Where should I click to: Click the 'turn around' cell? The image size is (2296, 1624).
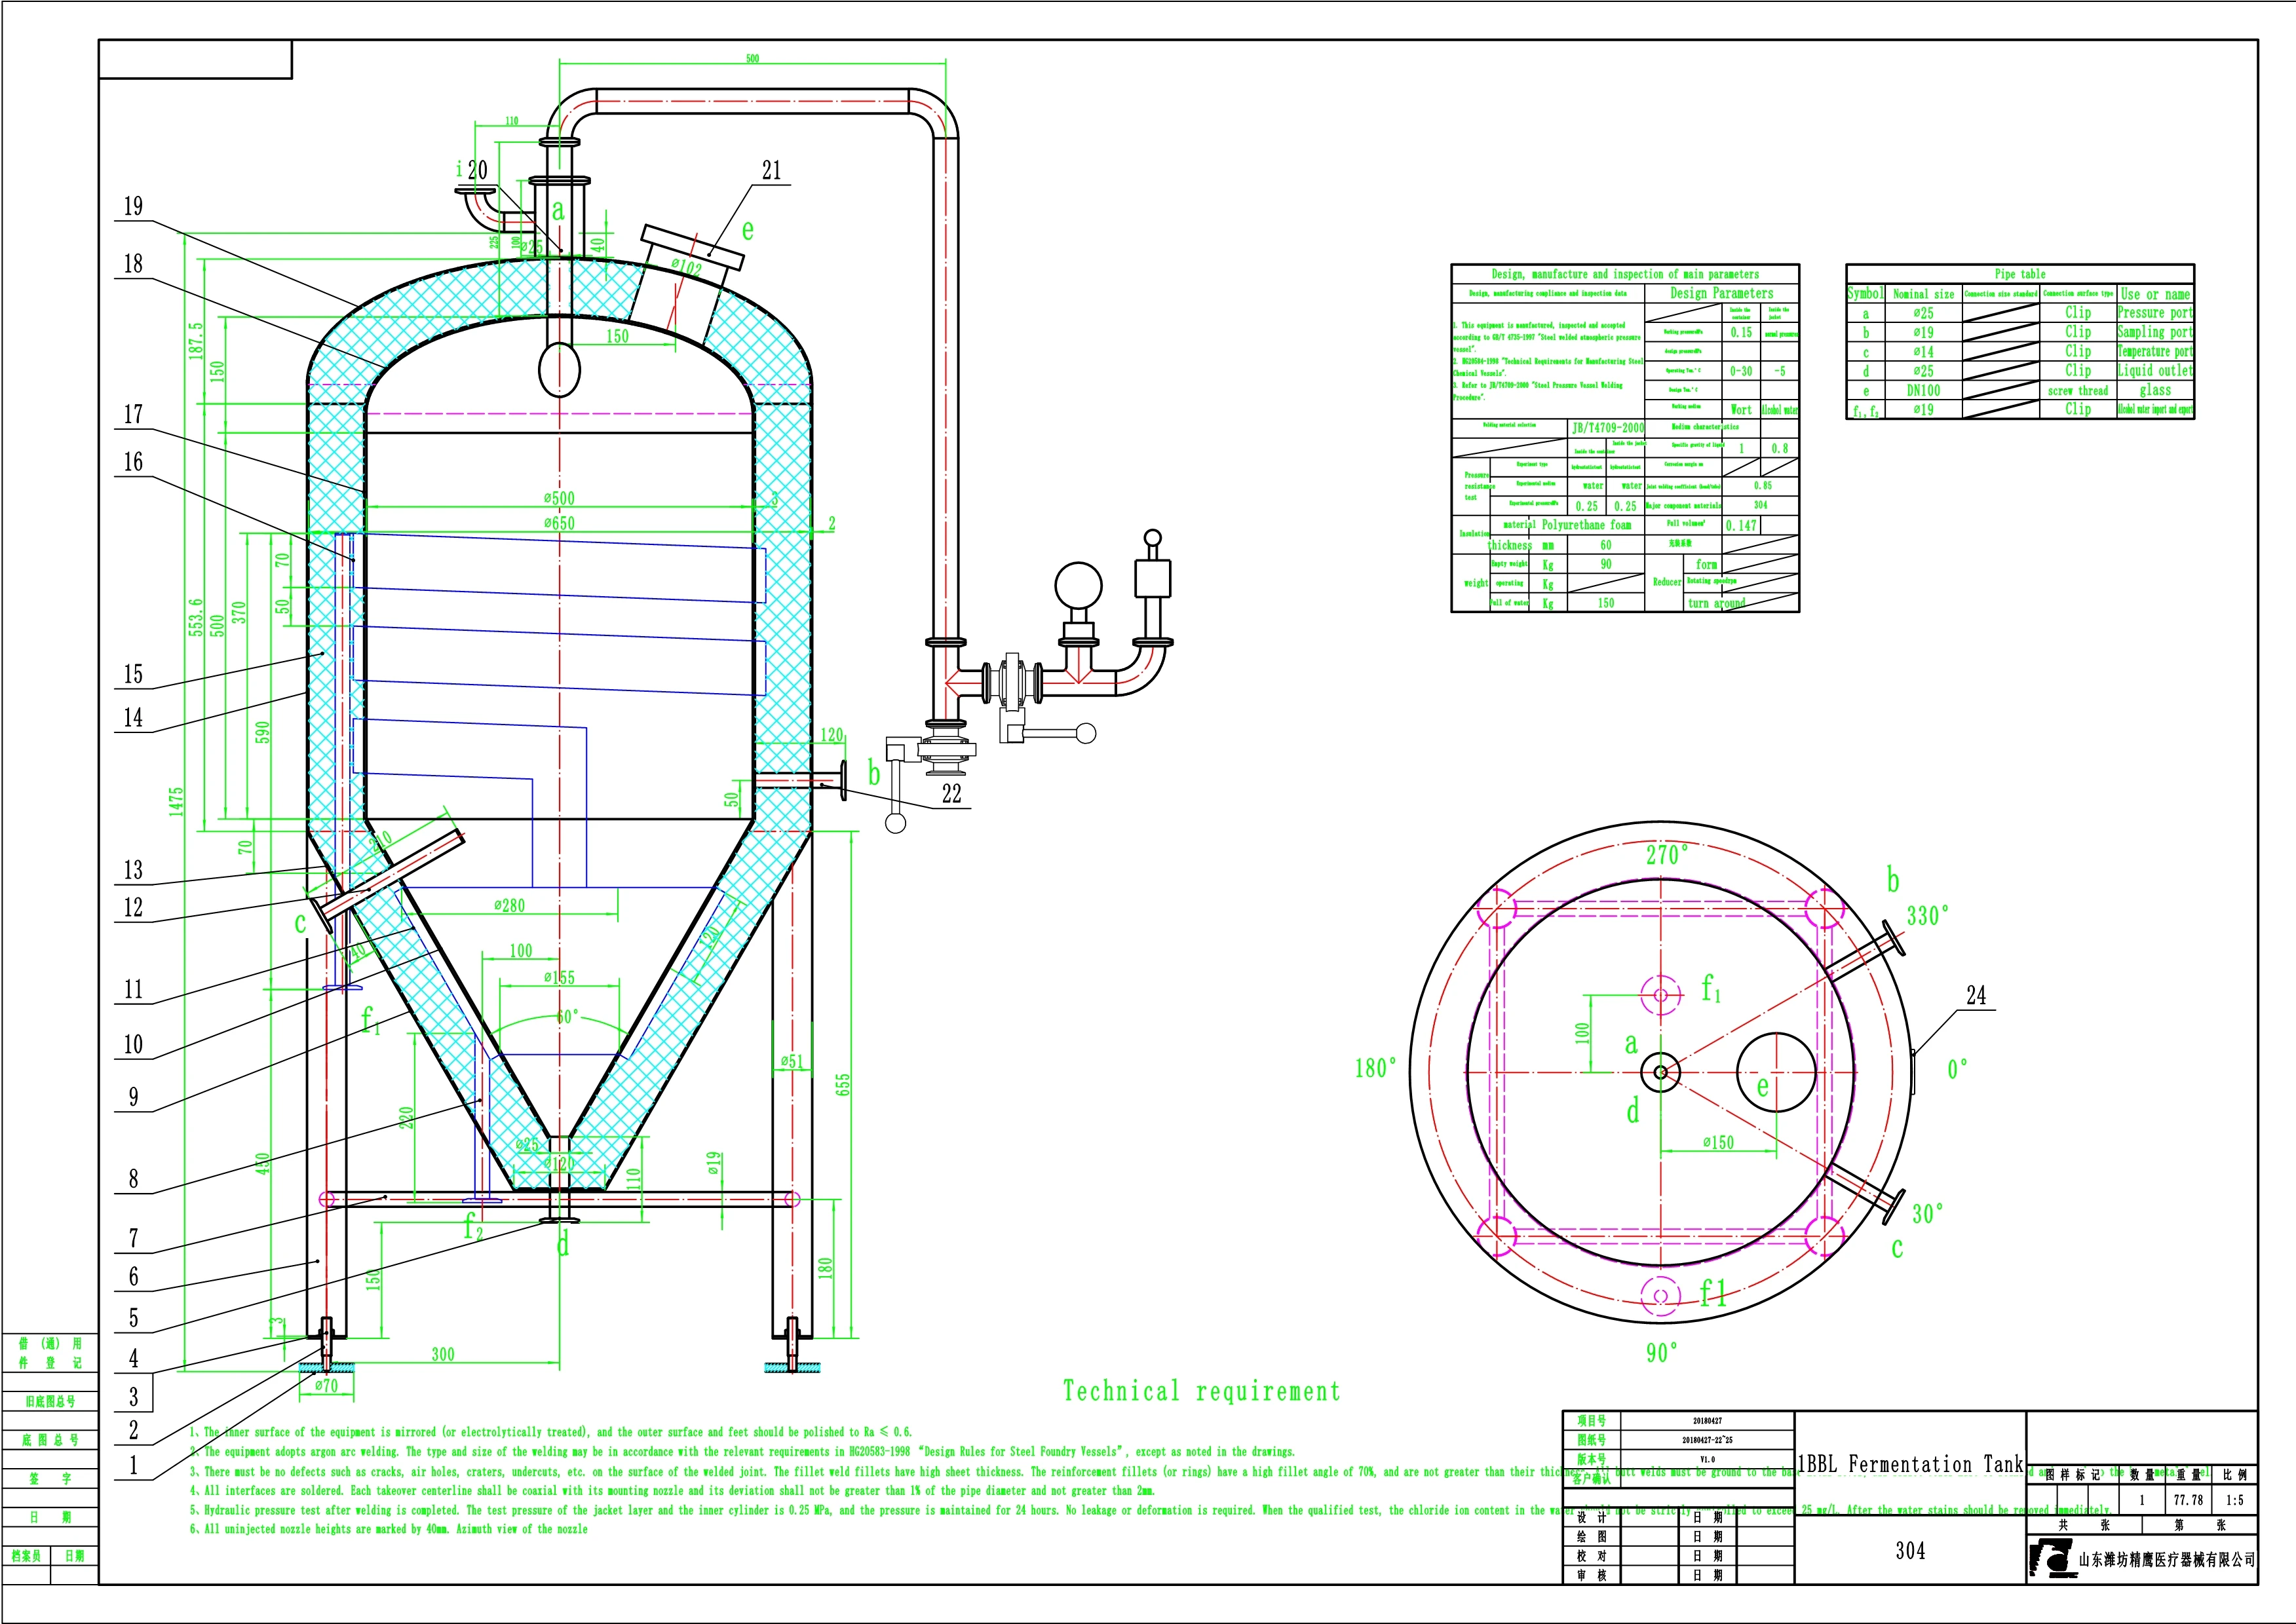click(1717, 603)
